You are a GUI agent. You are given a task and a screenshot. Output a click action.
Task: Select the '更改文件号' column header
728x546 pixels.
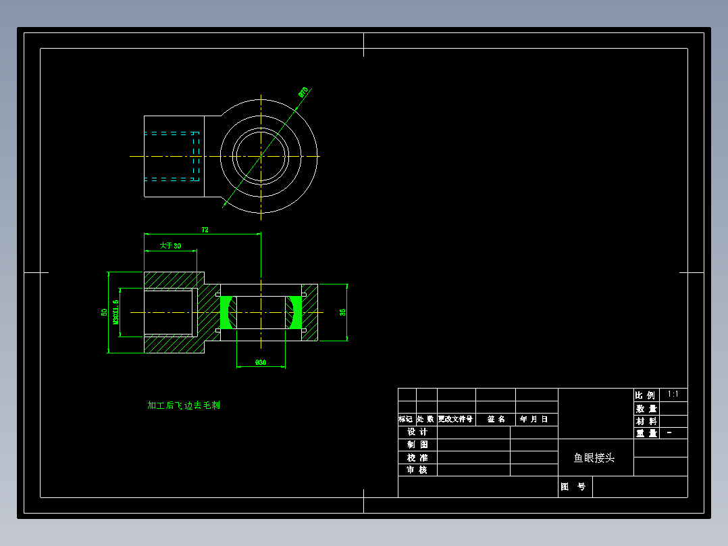455,419
